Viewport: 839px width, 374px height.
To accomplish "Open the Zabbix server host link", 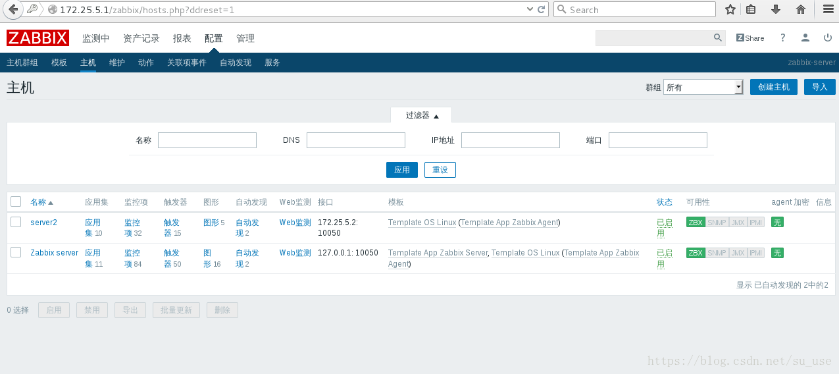I will [55, 253].
